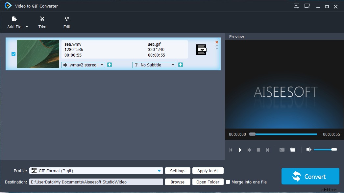Select the Trim tool

point(42,22)
